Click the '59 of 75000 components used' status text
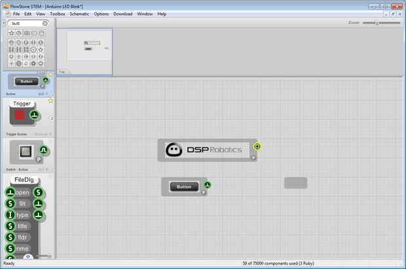 [278, 263]
